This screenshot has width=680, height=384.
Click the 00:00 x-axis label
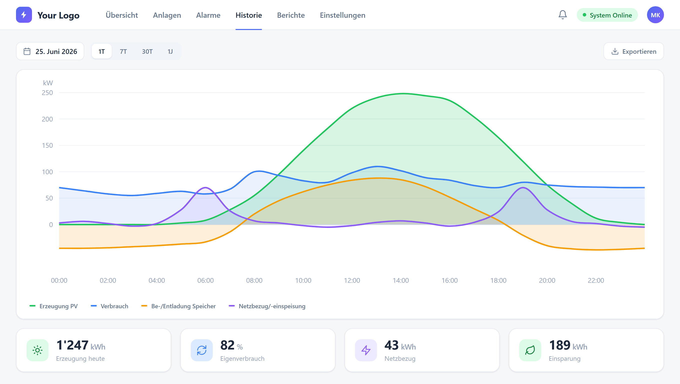[59, 280]
